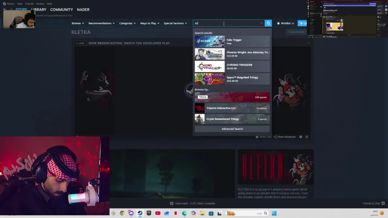Open Friends & Chat

374,203
